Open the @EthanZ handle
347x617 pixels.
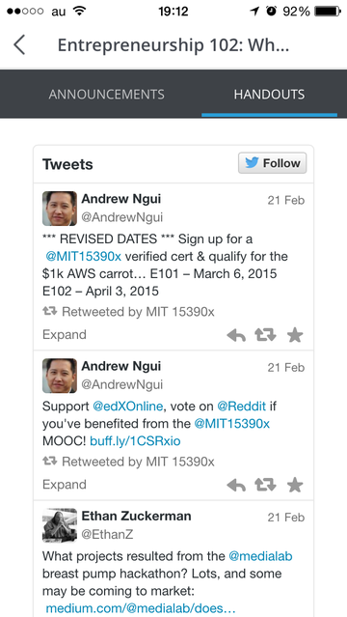point(107,534)
